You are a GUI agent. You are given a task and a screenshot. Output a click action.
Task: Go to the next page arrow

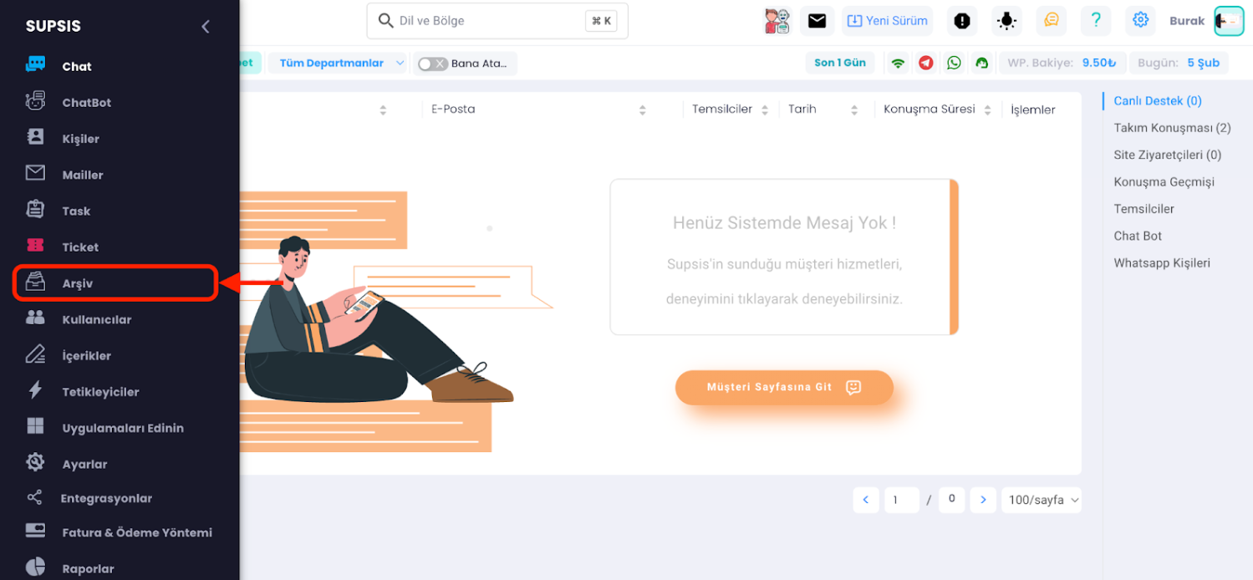[x=983, y=500]
